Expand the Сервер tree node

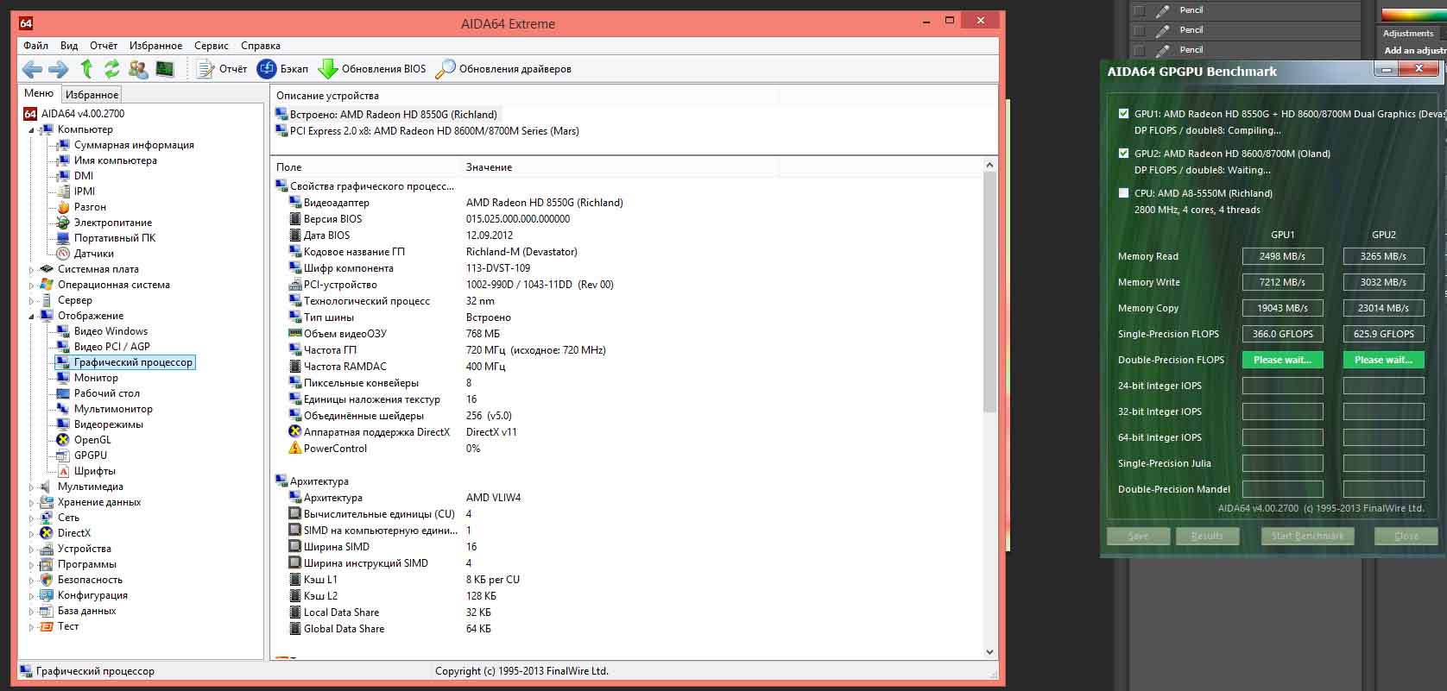tap(32, 301)
